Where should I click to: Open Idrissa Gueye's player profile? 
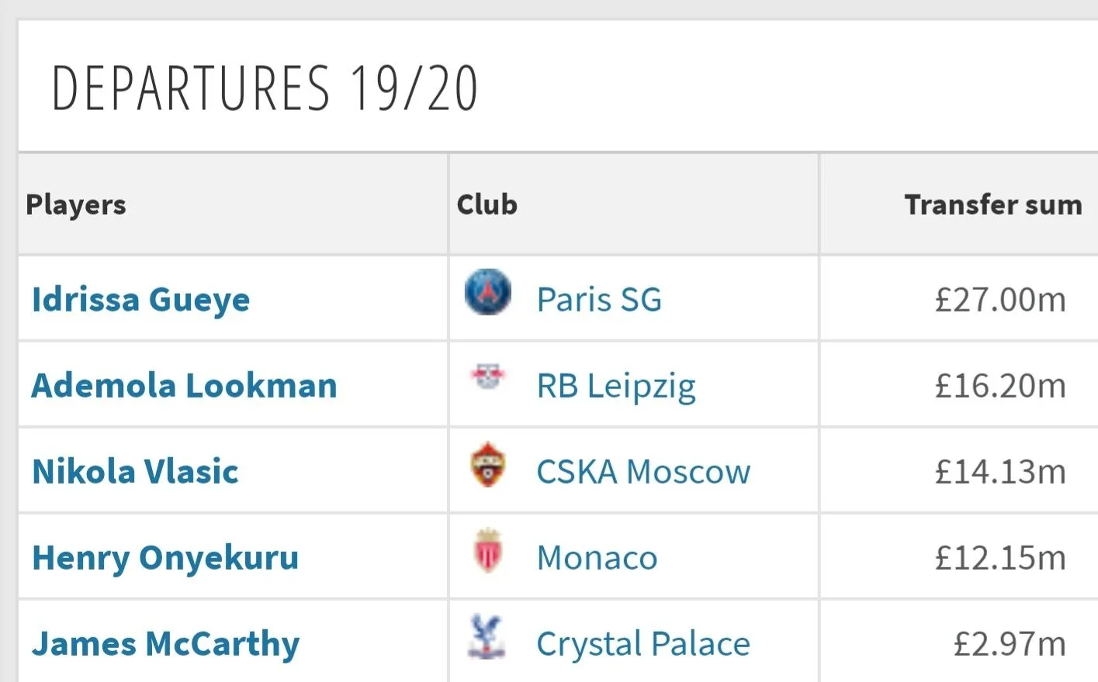pos(140,300)
